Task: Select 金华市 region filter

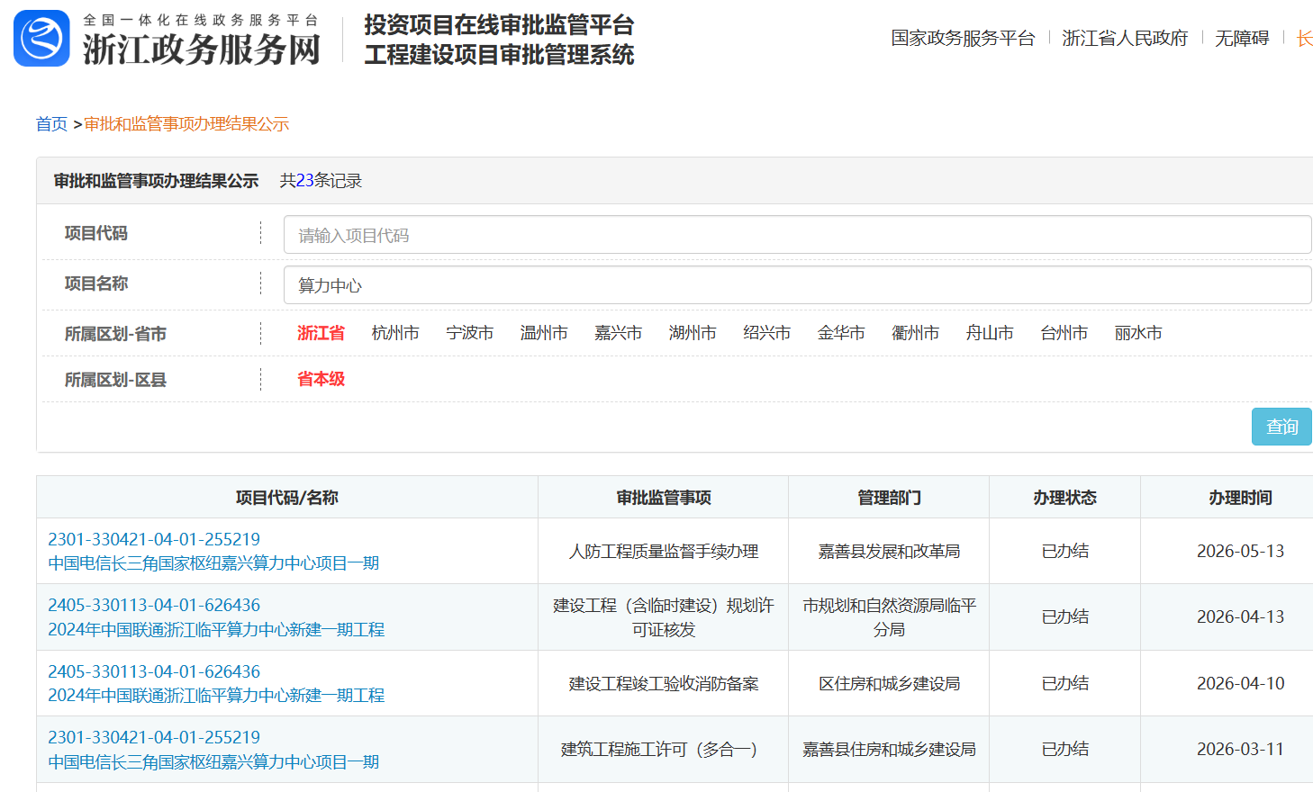Action: (841, 333)
